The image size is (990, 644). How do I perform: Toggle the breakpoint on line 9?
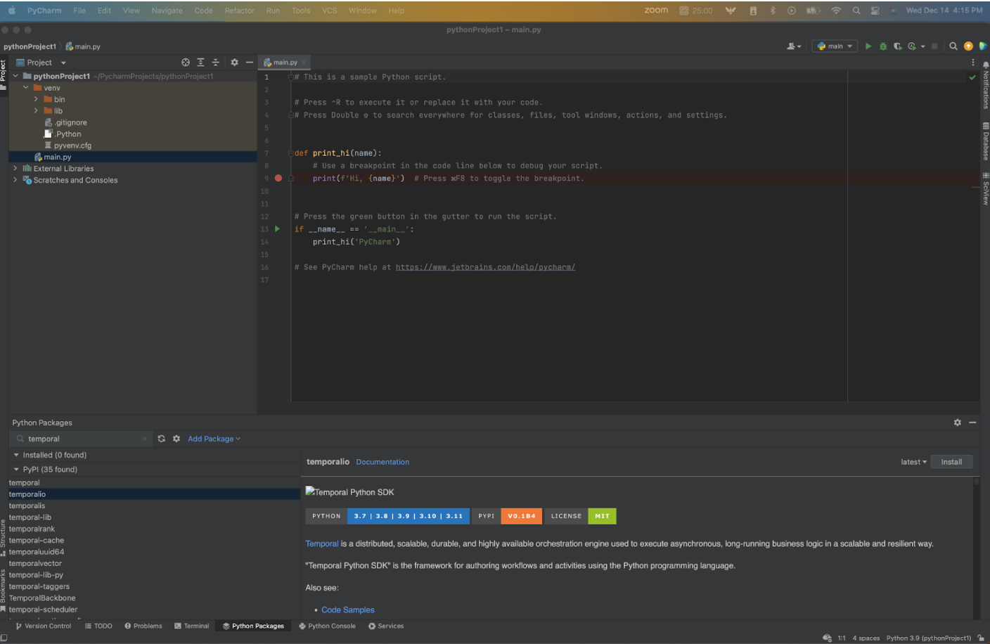coord(278,179)
